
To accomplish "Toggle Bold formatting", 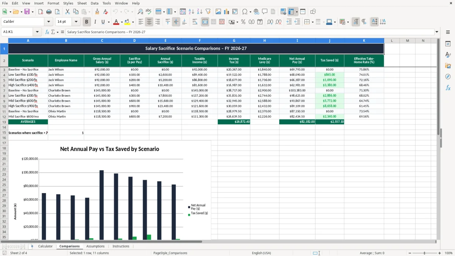I will click(x=87, y=22).
